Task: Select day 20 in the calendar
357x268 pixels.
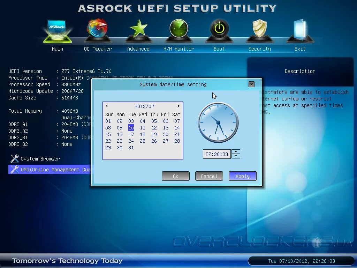Action: coord(166,134)
